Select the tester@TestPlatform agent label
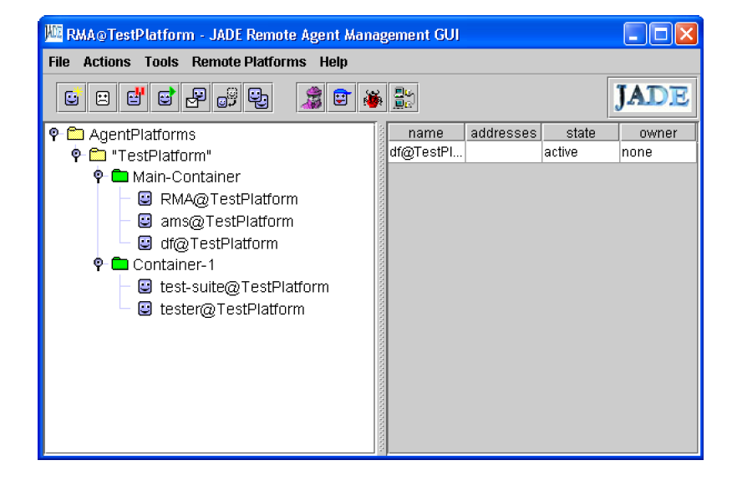The image size is (732, 486). pos(232,309)
